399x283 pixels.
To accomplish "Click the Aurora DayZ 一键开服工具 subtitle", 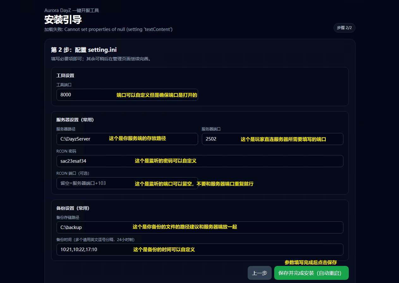I will click(72, 10).
